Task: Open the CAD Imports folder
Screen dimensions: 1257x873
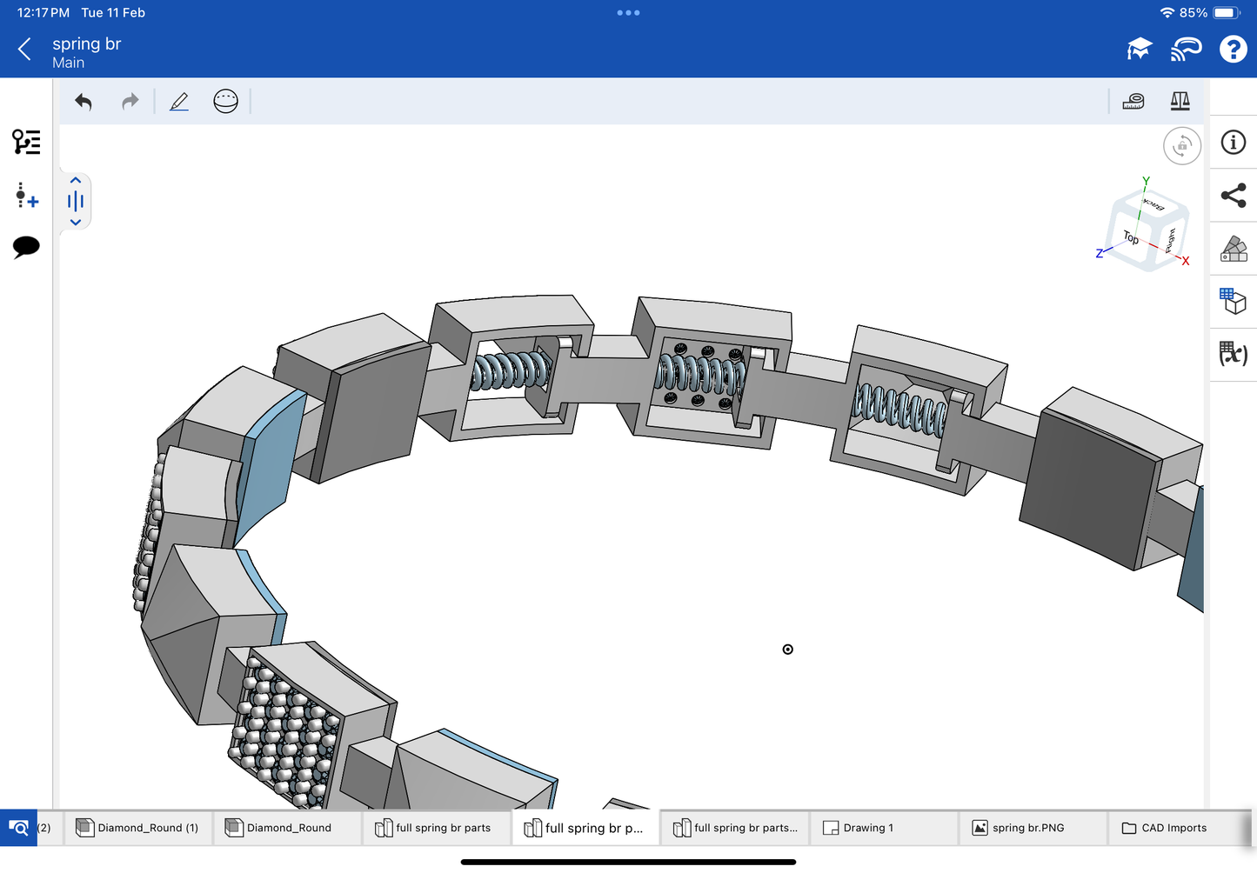Action: click(x=1164, y=828)
